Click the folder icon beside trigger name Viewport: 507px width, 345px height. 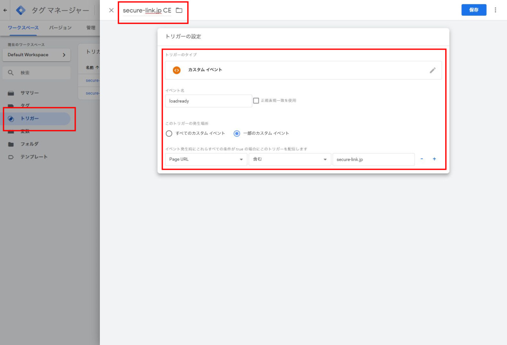(x=179, y=10)
